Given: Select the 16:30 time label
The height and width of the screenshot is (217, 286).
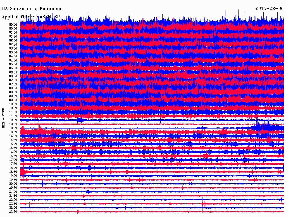Looking at the screenshot, I should click(13, 156).
